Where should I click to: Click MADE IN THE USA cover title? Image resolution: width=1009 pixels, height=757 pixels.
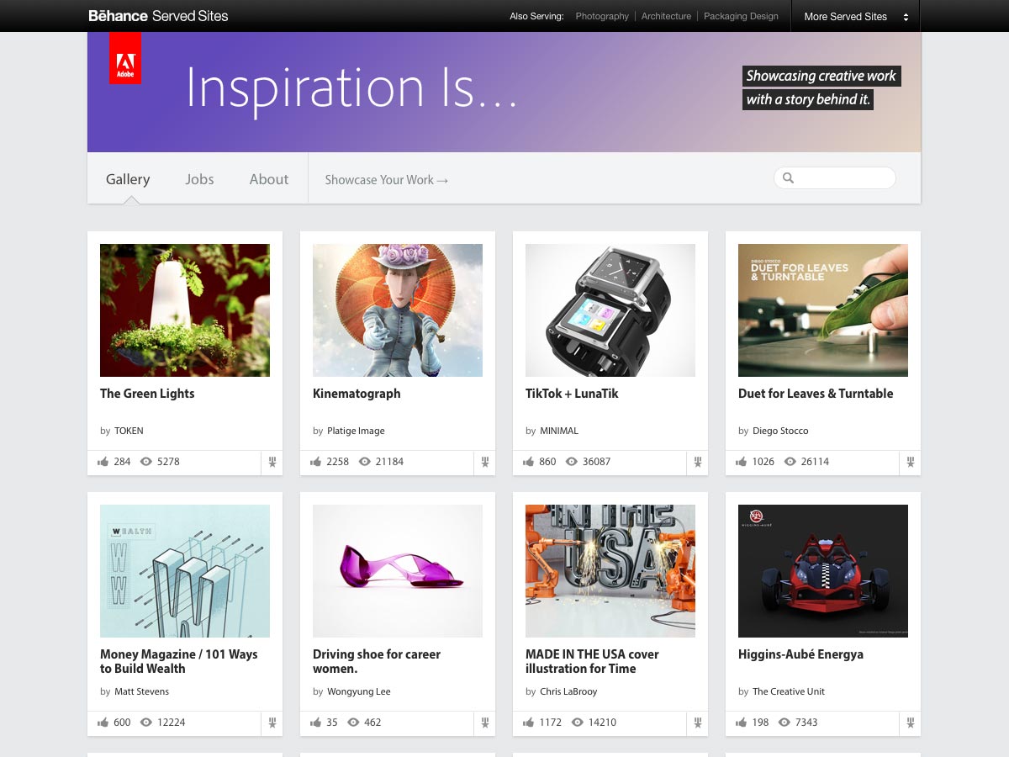[592, 661]
